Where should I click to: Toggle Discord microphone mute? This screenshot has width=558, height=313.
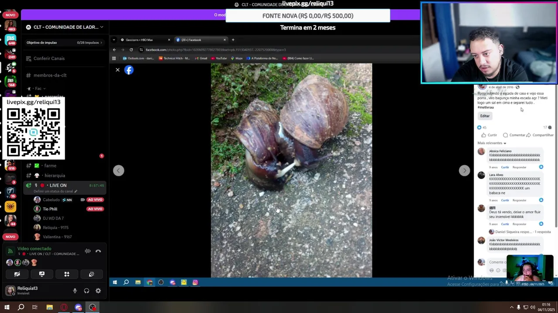[x=75, y=291]
